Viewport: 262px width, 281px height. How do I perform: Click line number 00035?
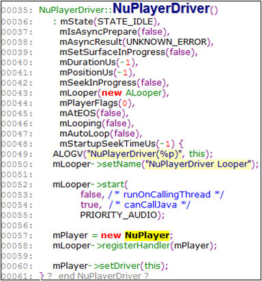[16, 10]
